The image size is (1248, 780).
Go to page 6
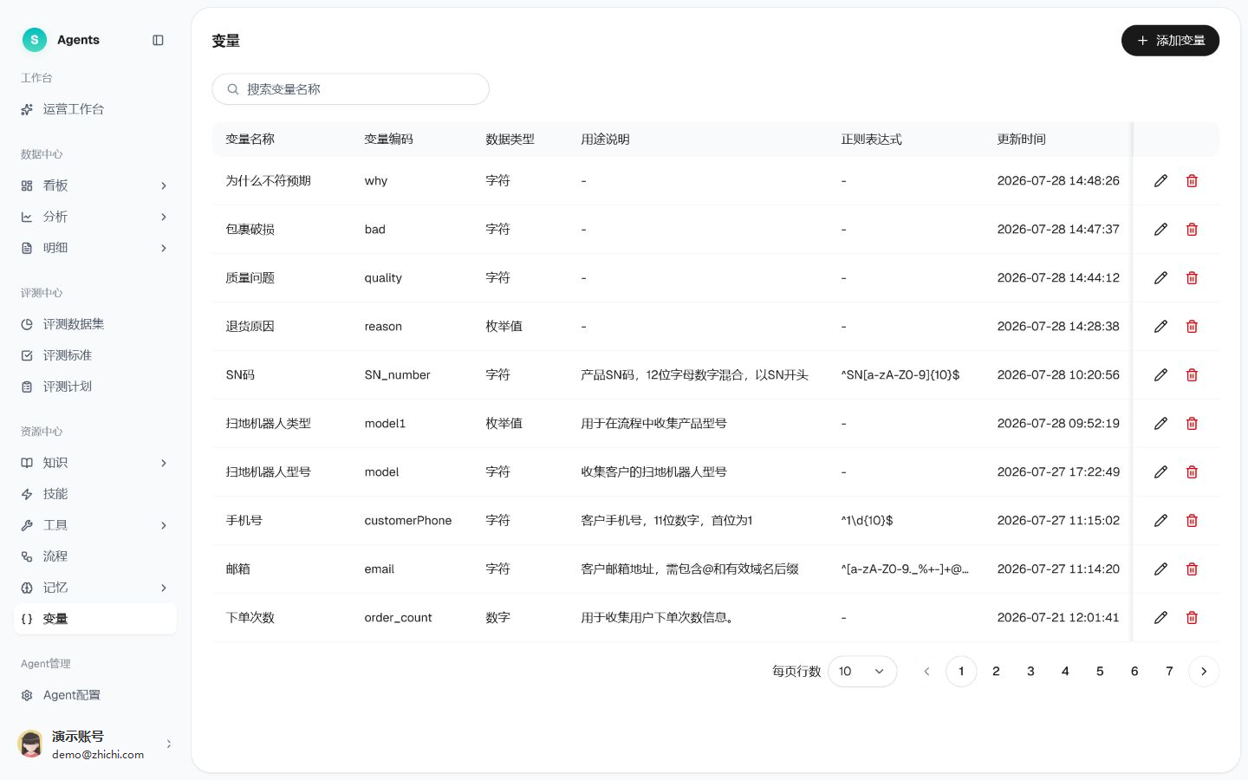(1134, 672)
